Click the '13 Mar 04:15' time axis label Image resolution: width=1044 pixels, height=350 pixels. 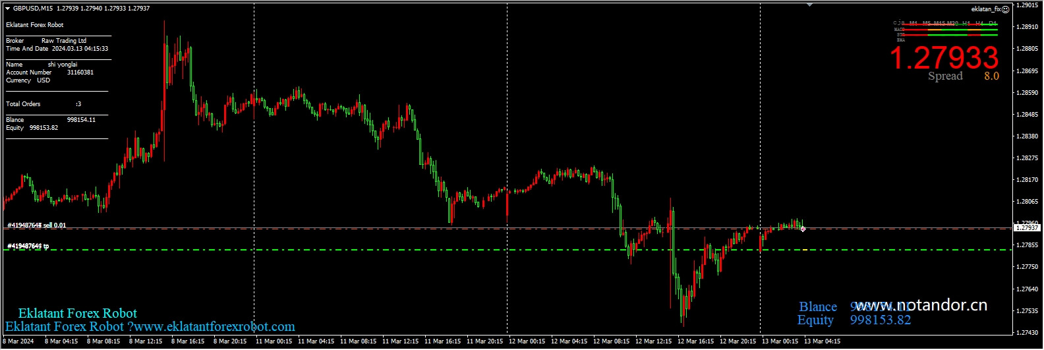822,341
